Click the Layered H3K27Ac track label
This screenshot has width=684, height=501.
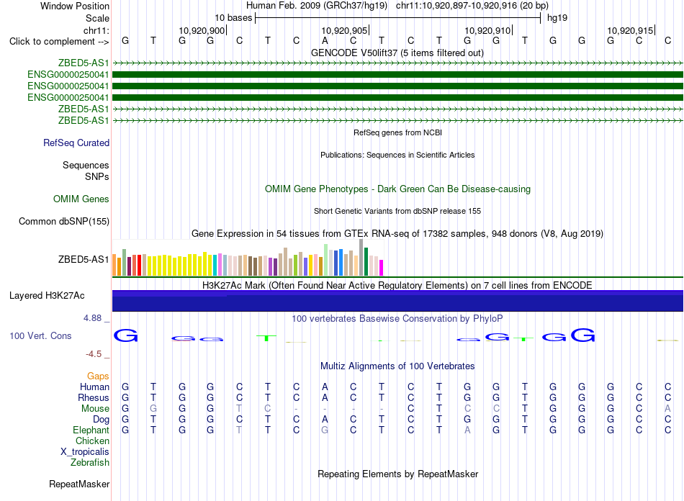pos(47,296)
